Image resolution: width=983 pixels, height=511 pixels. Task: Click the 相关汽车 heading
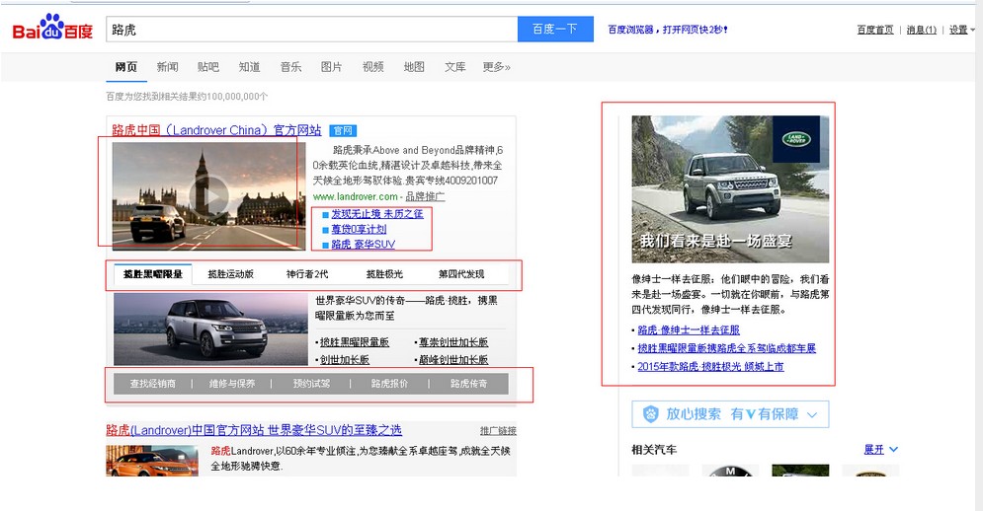654,450
